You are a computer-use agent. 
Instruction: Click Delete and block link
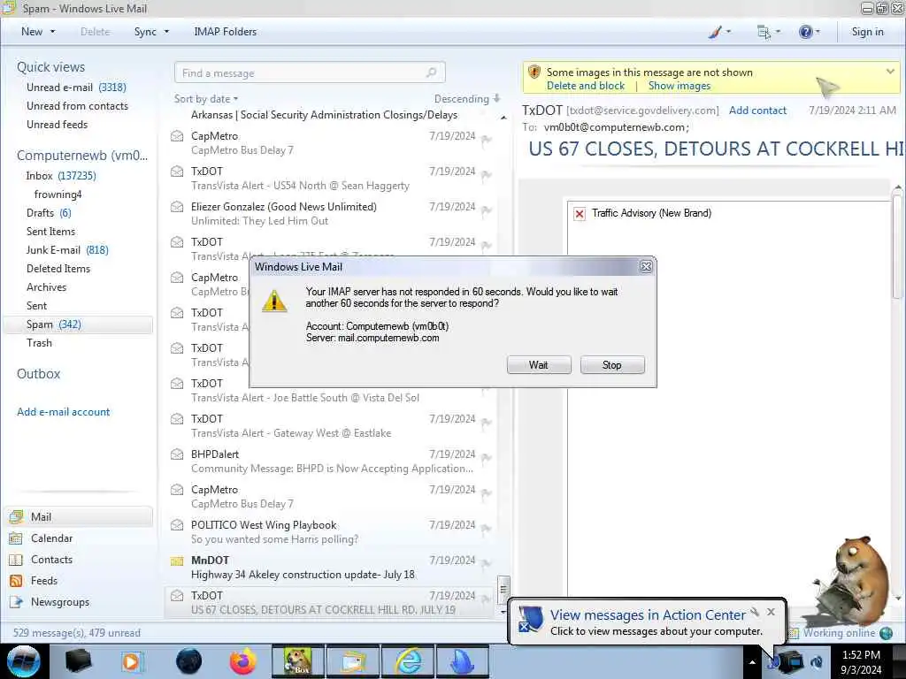point(586,86)
